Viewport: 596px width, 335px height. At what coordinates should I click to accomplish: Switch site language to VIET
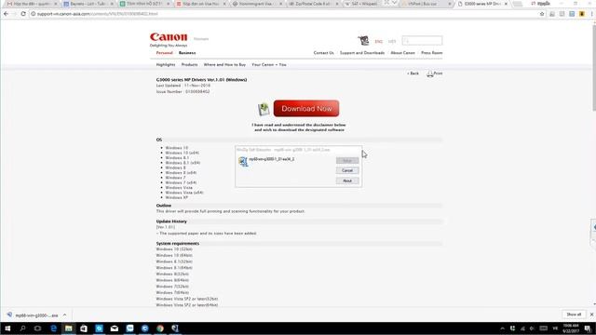[x=392, y=41]
